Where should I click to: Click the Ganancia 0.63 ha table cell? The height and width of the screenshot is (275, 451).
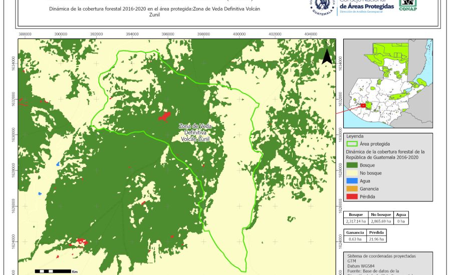tap(355, 239)
